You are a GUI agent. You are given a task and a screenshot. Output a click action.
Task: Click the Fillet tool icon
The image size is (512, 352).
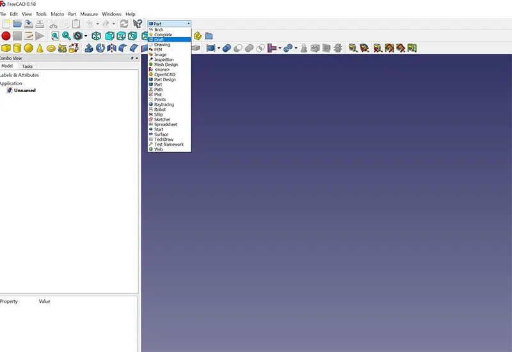point(123,48)
